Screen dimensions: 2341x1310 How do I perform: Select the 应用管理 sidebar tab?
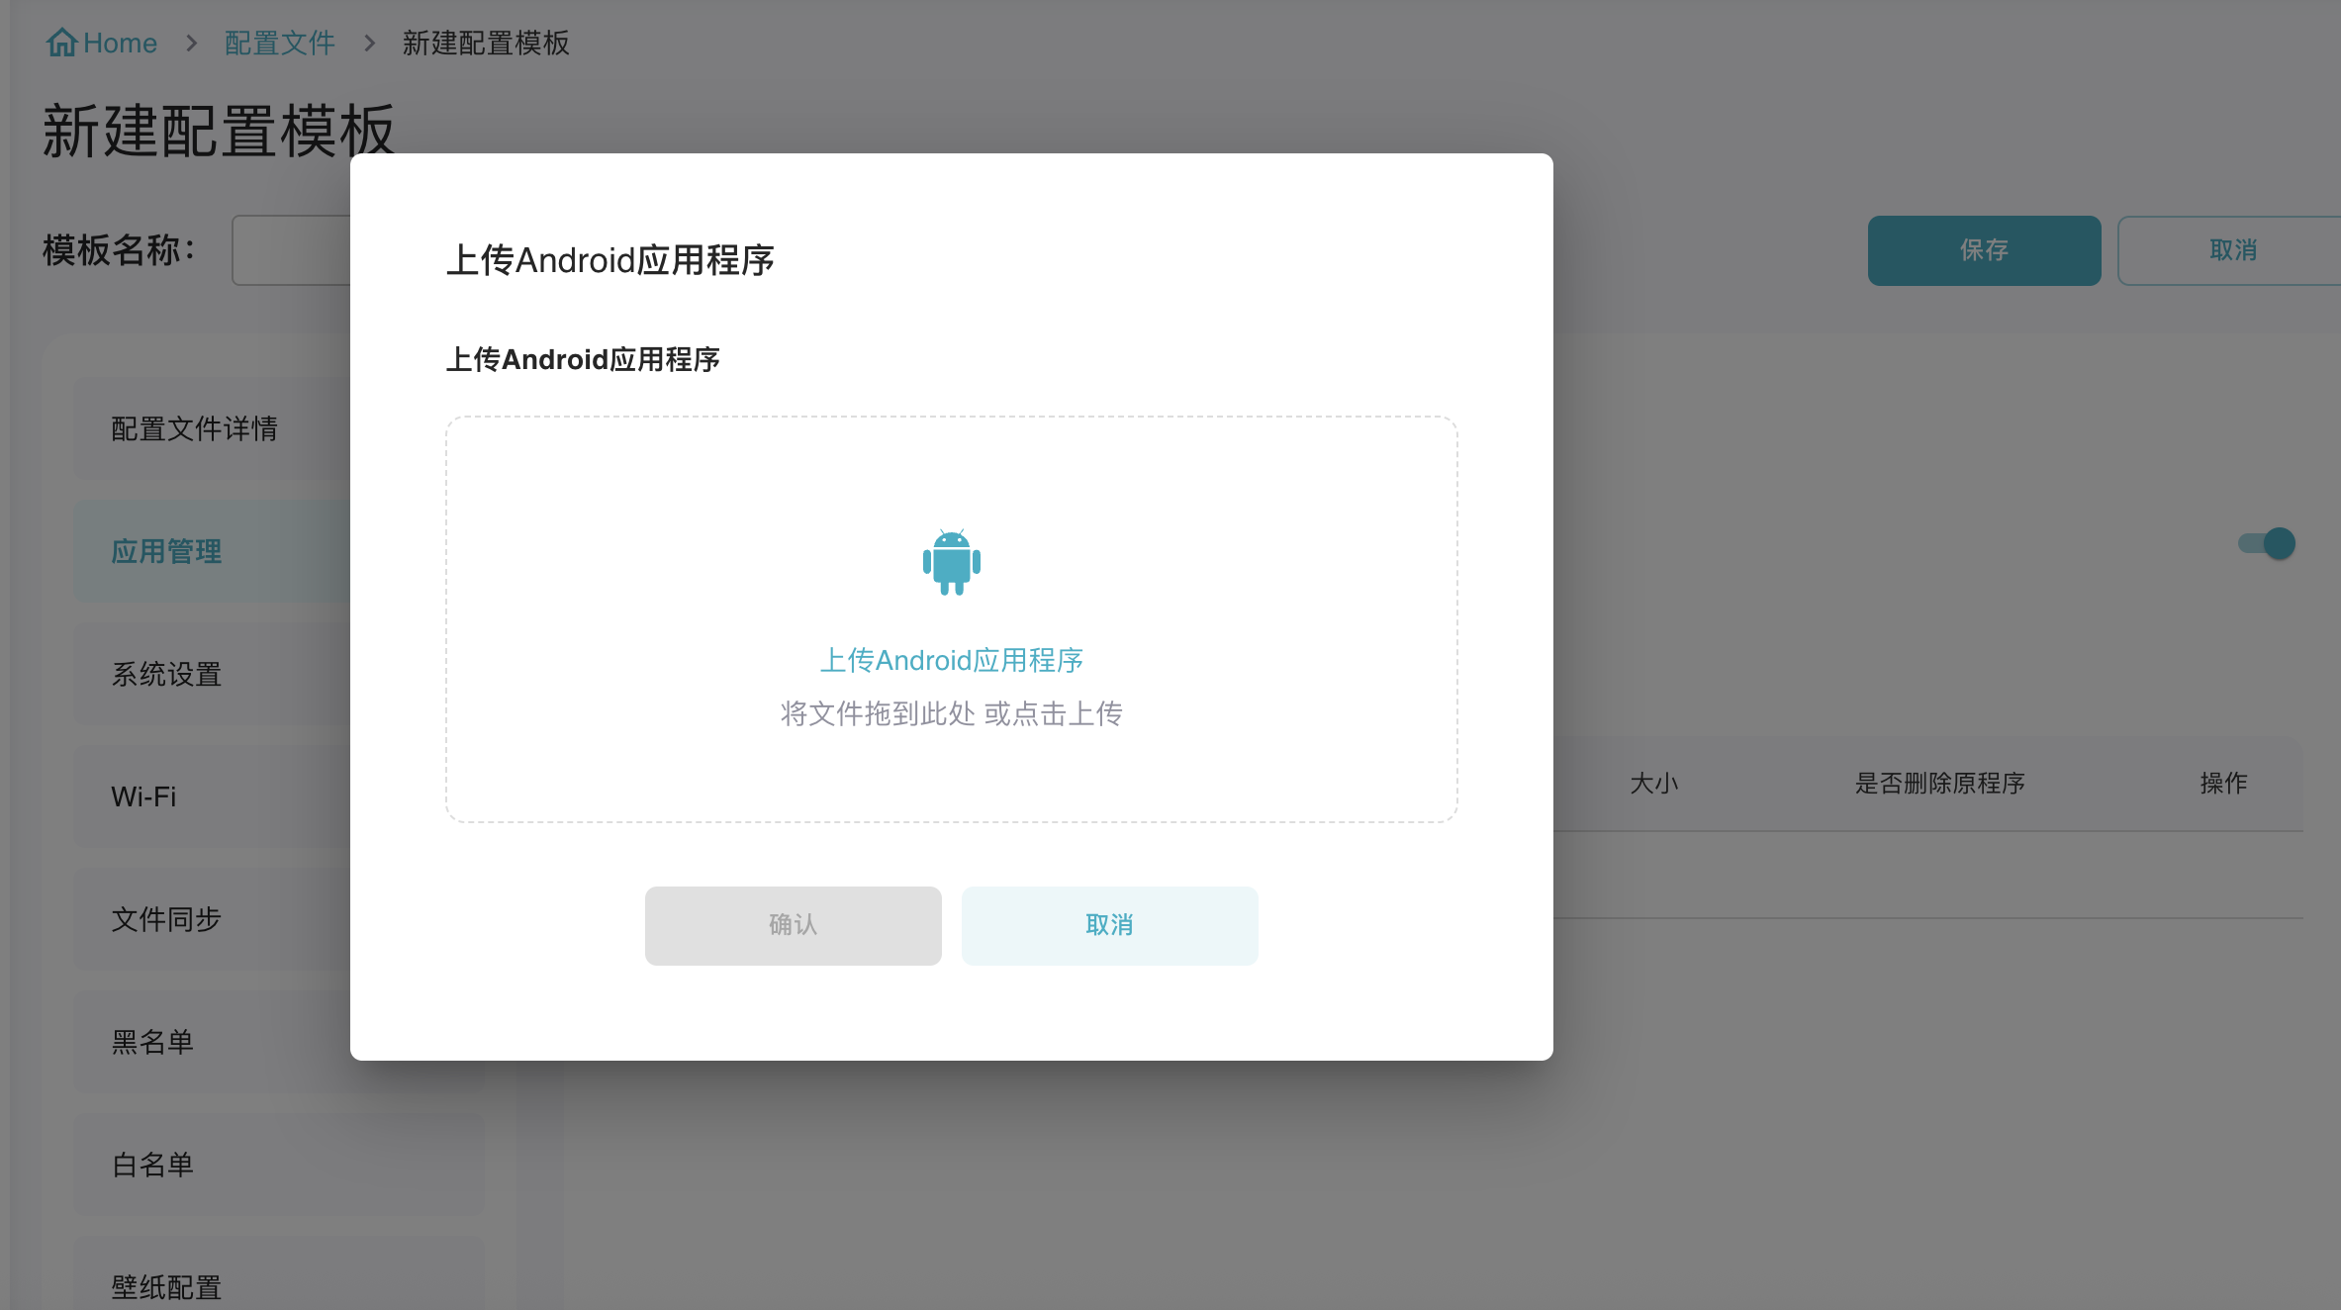[x=166, y=551]
